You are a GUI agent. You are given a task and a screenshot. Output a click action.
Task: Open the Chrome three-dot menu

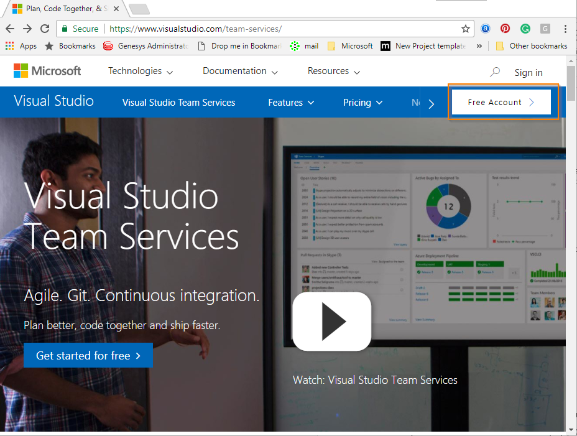[x=565, y=29]
